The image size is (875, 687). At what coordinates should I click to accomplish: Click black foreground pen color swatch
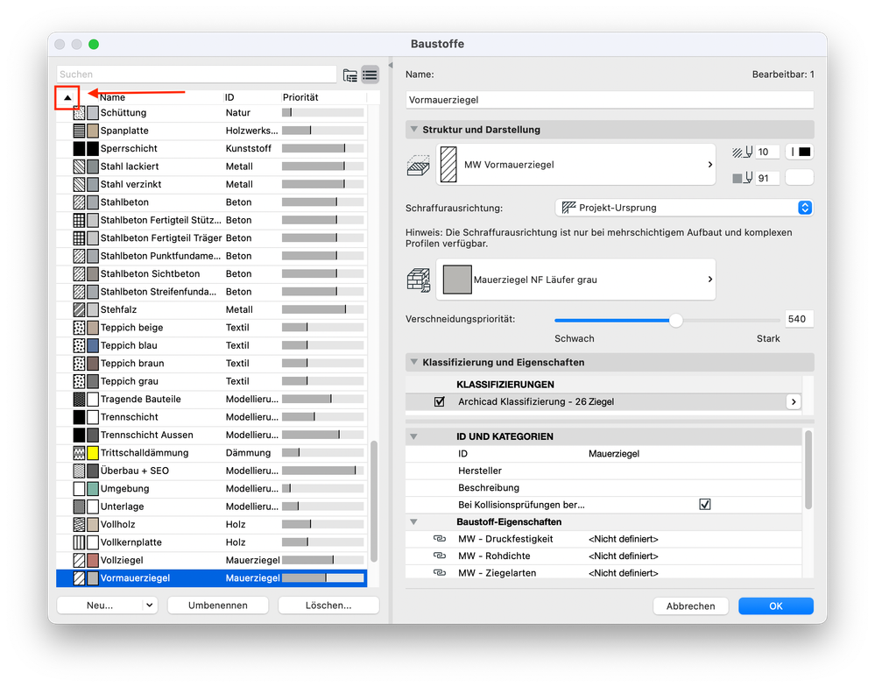[800, 152]
